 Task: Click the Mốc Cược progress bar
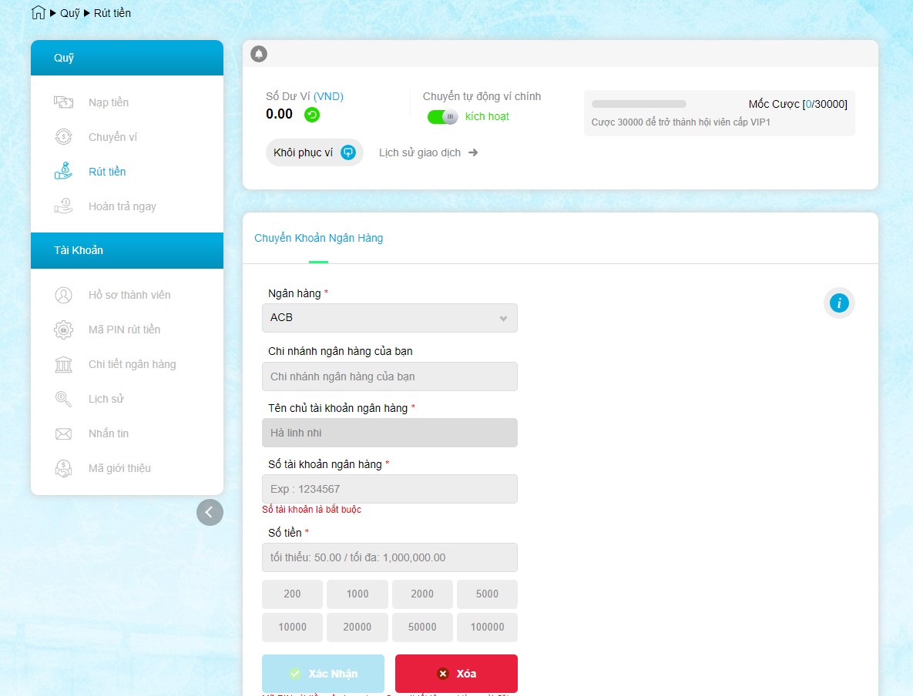tap(639, 104)
